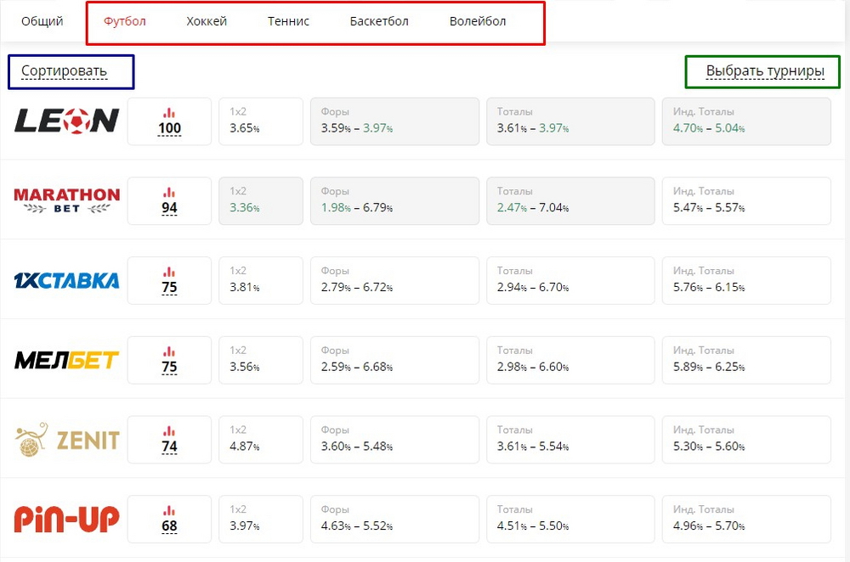This screenshot has width=850, height=562.
Task: Go to the Баскетбол tab
Action: pos(379,21)
